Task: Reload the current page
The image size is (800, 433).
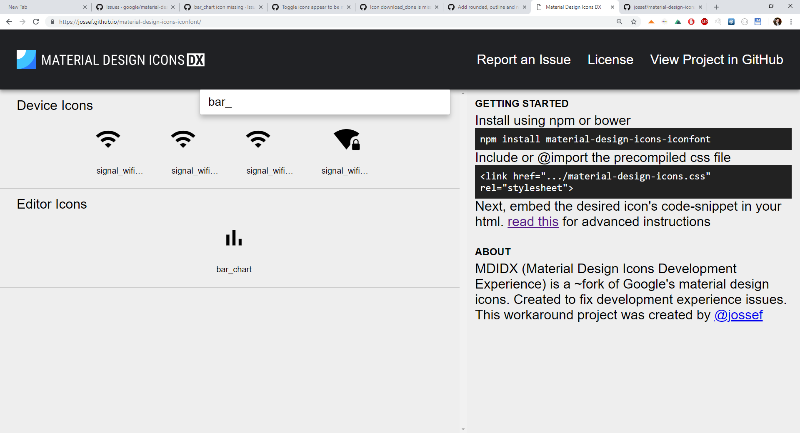Action: pyautogui.click(x=36, y=22)
